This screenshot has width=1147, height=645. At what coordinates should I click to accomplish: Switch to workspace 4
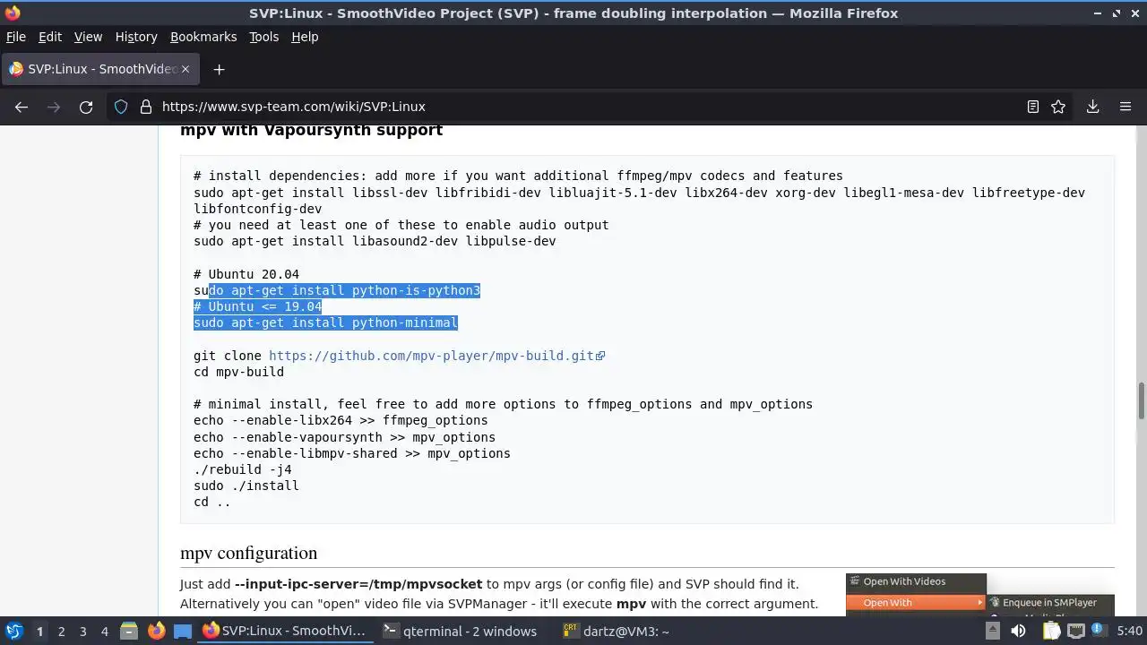click(104, 632)
